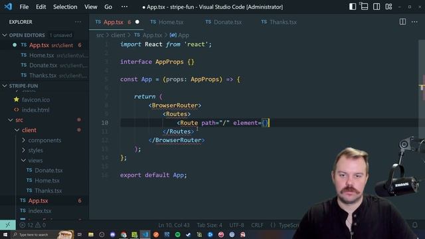
Task: Click the src breadcrumb segment
Action: point(100,35)
